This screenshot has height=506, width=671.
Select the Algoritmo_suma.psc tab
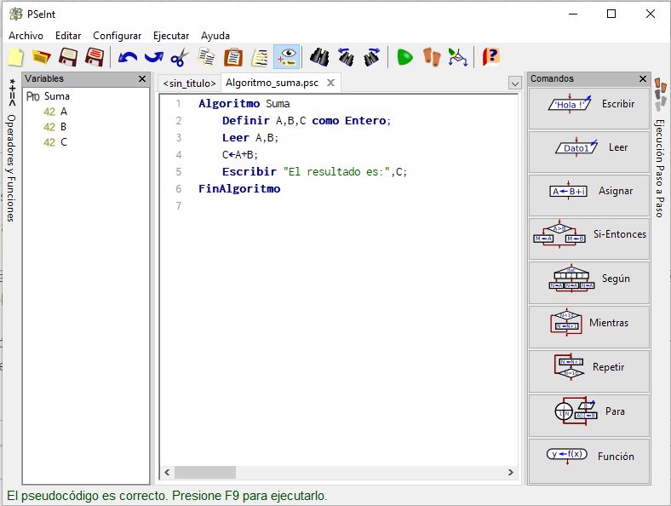[x=272, y=83]
